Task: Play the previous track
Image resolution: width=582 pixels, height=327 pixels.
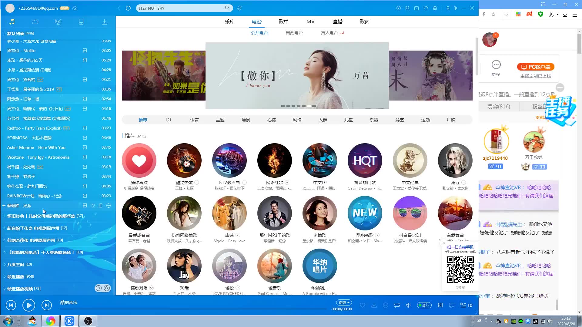Action: pyautogui.click(x=11, y=305)
